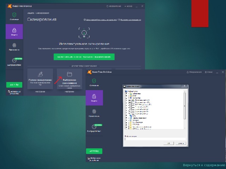Open Приватность fingerprint in front Avast window
Screen dimensions: 226x169
(x=94, y=113)
